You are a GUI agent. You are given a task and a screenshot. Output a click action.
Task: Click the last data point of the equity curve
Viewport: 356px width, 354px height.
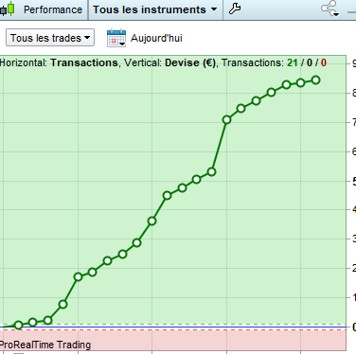coord(315,80)
